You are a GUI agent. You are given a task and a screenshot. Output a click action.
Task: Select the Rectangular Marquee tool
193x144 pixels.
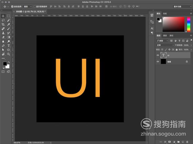pyautogui.click(x=9, y=16)
